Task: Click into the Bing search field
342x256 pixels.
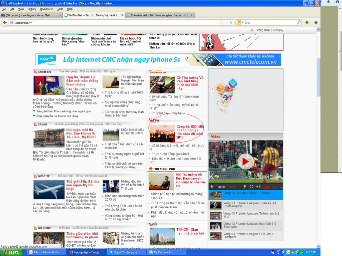Action: 270,23
